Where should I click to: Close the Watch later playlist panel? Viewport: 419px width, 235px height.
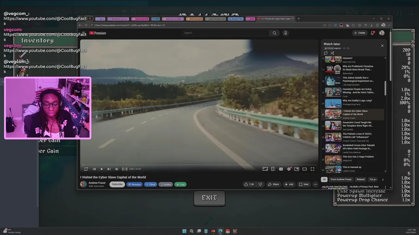pos(382,46)
